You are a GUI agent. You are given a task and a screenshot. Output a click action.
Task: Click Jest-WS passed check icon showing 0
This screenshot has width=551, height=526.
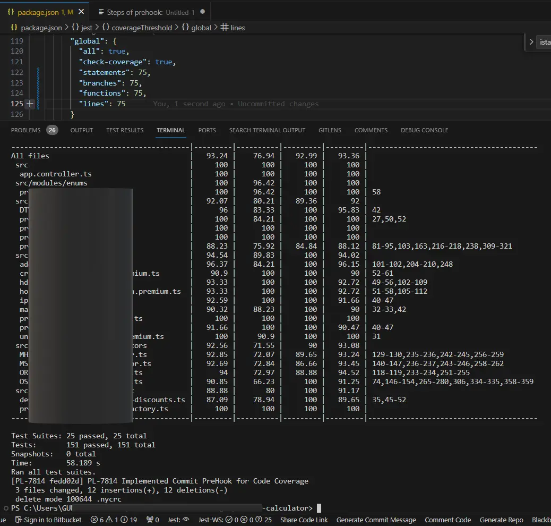[x=229, y=520]
